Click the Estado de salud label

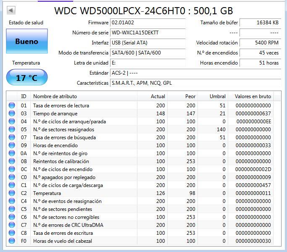26,23
